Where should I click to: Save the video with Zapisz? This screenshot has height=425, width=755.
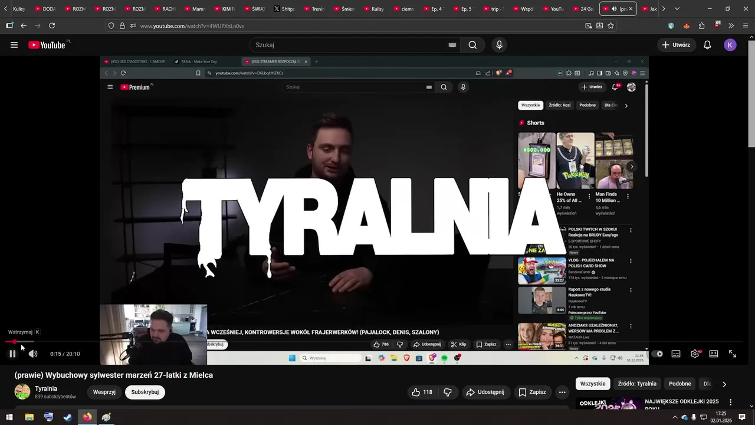point(532,392)
